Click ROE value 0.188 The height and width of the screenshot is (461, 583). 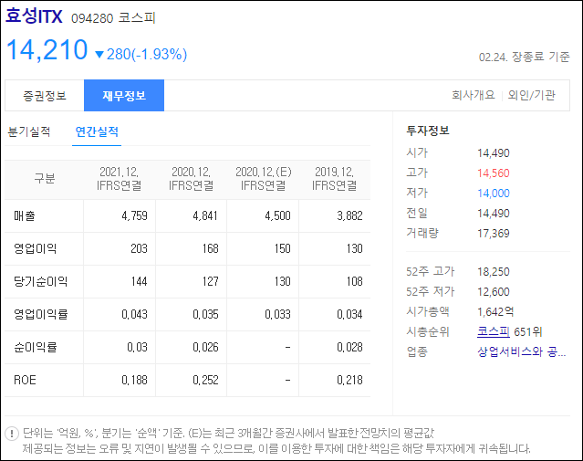[x=134, y=380]
